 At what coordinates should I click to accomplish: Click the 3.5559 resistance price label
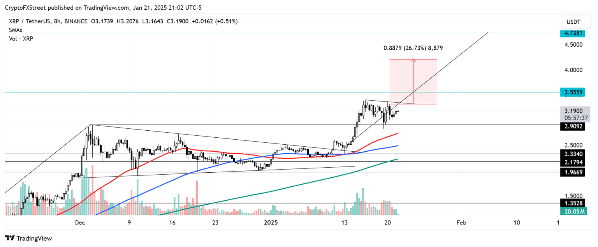click(x=573, y=92)
